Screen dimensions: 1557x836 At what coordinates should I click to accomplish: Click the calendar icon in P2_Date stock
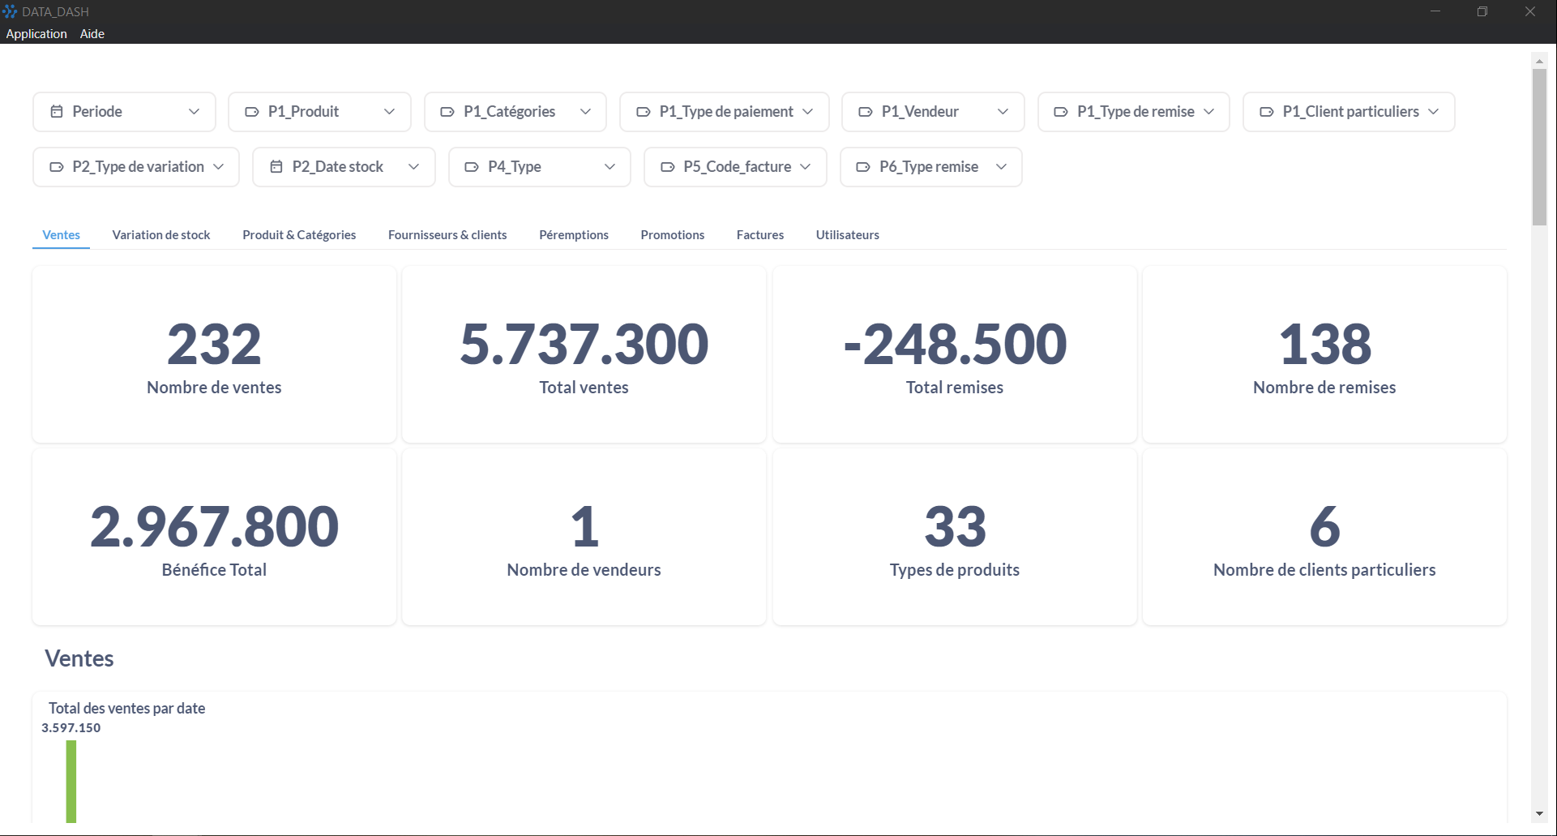276,167
